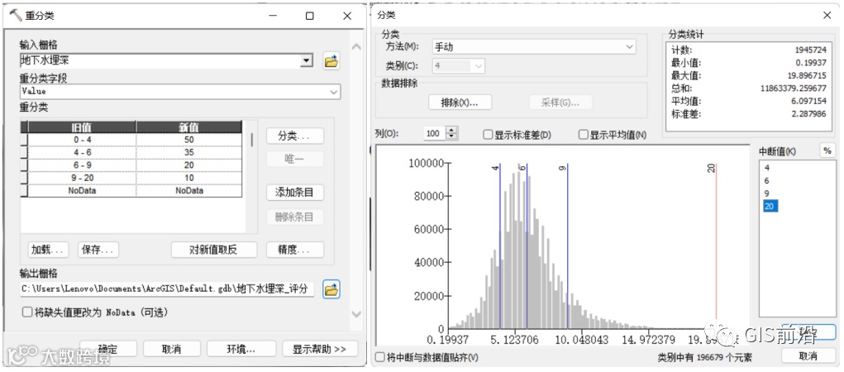Screen dimensions: 844x372
Task: Click the 唯一 button
Action: (295, 159)
